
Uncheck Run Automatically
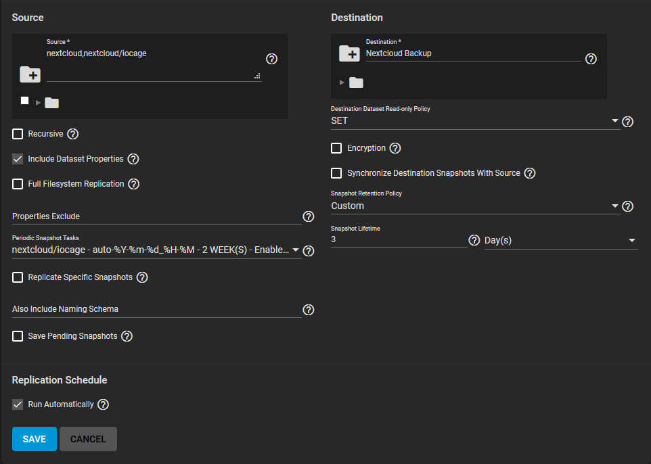(18, 404)
